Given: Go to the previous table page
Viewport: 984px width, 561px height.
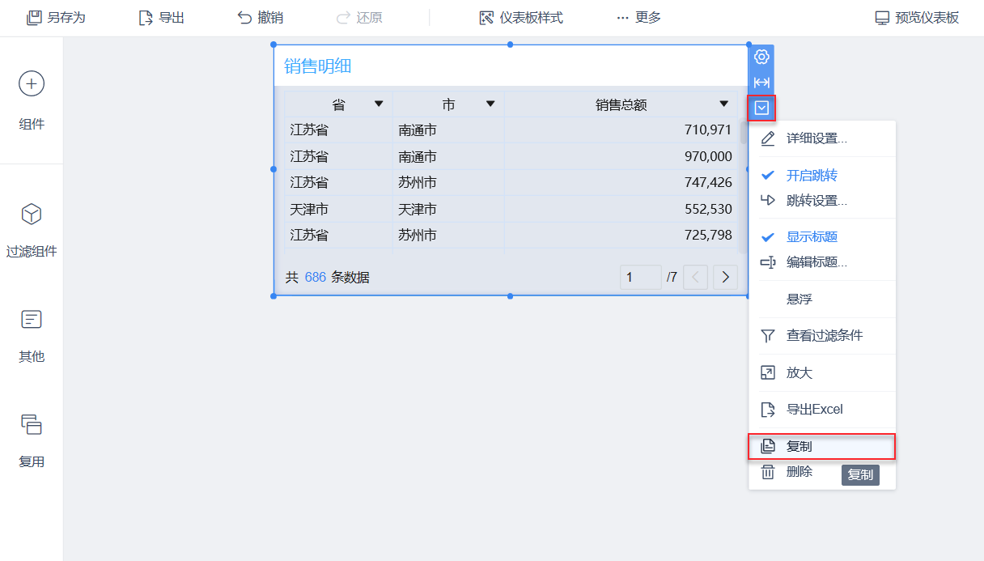Looking at the screenshot, I should (695, 277).
